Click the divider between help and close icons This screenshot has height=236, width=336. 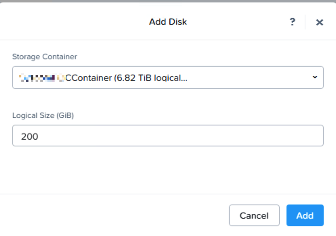coord(305,22)
